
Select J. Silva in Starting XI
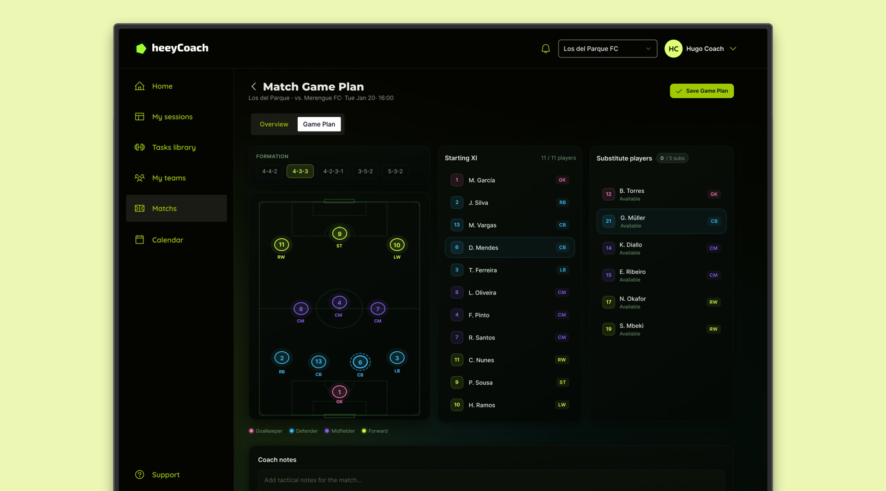click(x=509, y=202)
